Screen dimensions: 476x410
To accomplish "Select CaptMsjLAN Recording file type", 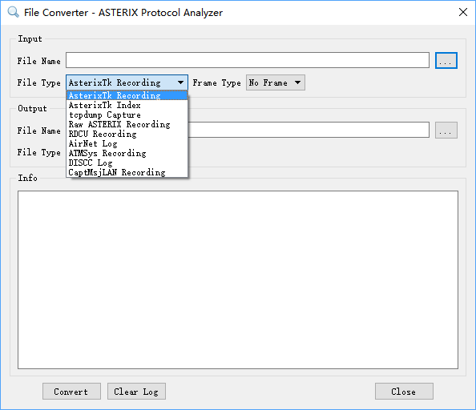I will pyautogui.click(x=127, y=172).
